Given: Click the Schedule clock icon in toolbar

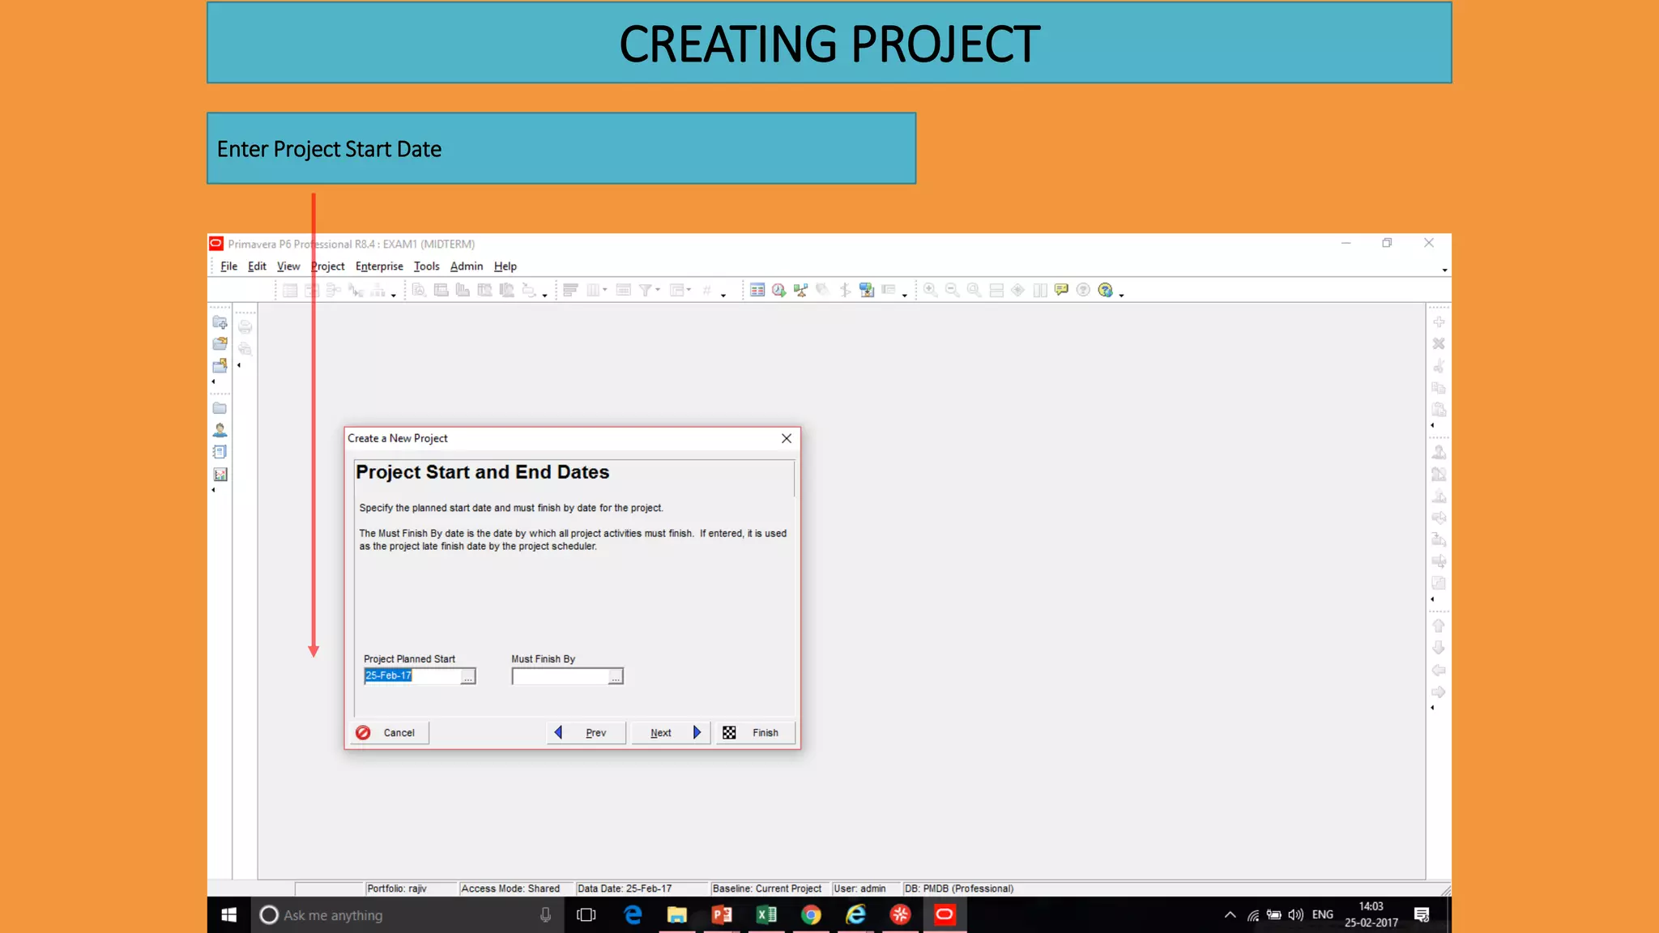Looking at the screenshot, I should (x=778, y=290).
